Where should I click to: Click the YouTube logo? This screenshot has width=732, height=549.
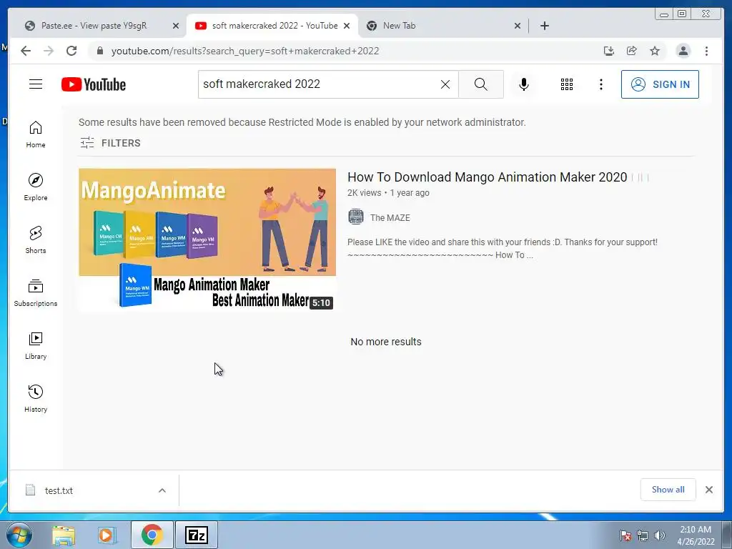94,84
